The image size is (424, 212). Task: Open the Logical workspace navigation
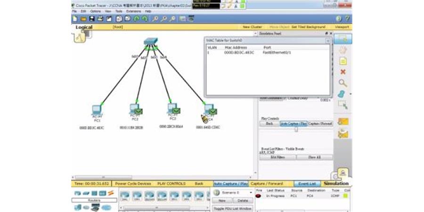(x=84, y=27)
